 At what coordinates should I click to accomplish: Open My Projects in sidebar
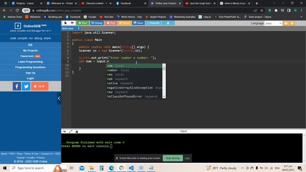click(x=30, y=51)
